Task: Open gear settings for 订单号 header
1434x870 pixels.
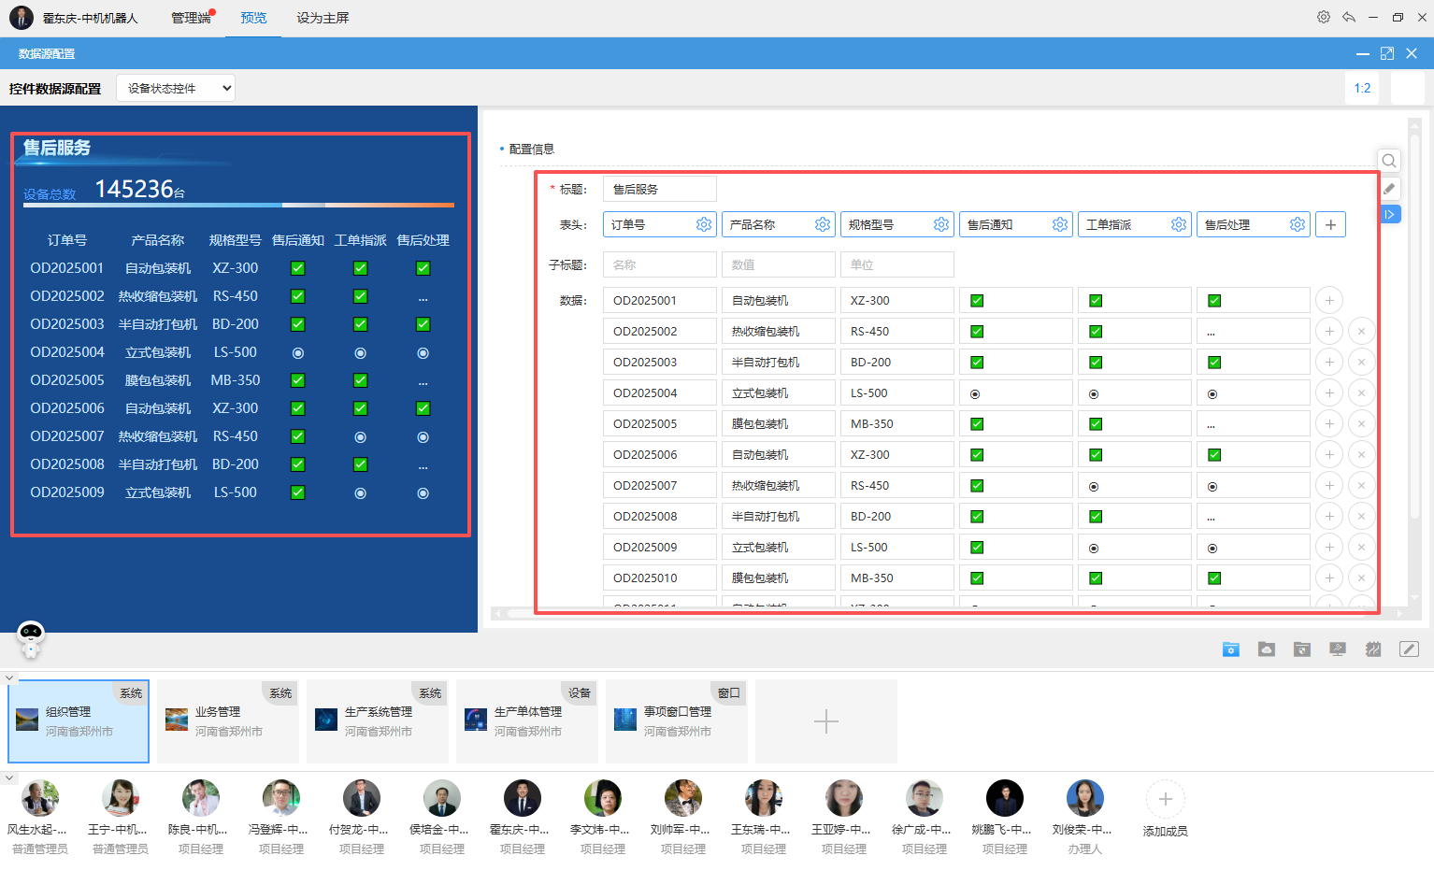Action: 704,224
